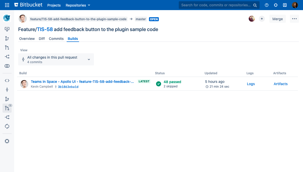Viewport: 303px width, 172px height.
Task: Select Create pull request sidebar icon
Action: coord(7,47)
